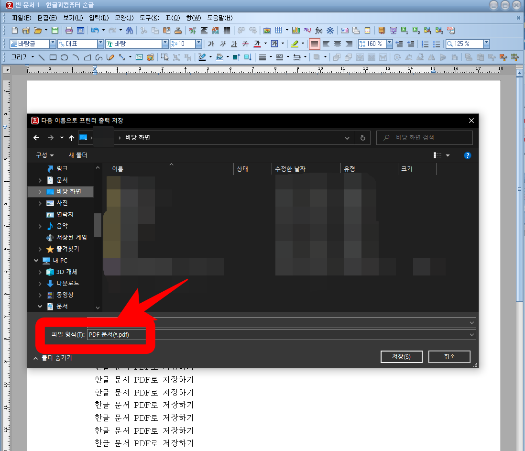Screen dimensions: 525x451
Task: Click the clipboard paste icon
Action: 166,31
